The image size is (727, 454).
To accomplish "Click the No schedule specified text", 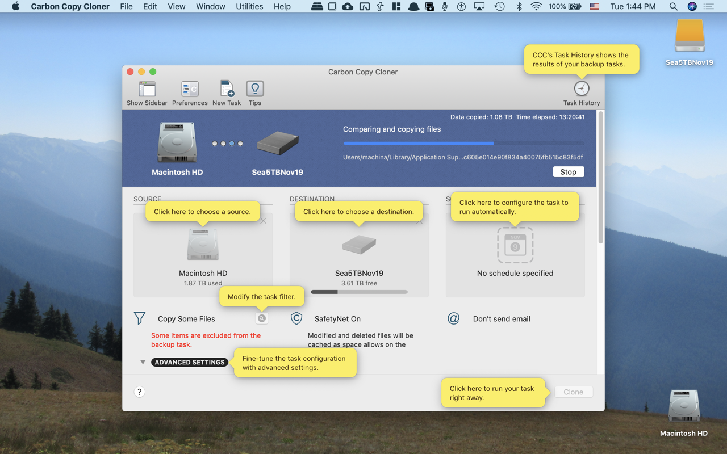I will point(515,273).
